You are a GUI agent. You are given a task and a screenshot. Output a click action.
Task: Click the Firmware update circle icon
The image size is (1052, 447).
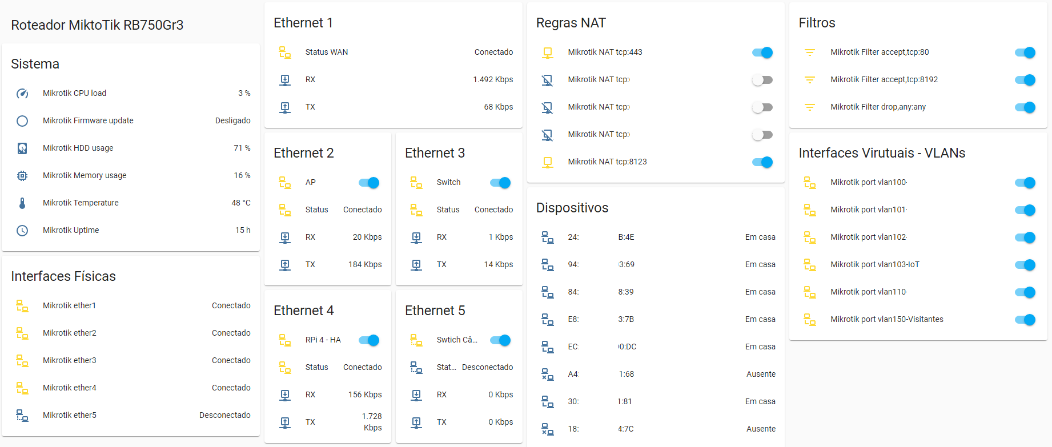tap(22, 121)
